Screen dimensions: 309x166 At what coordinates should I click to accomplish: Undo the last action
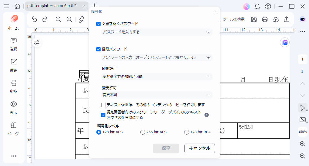coord(35,19)
